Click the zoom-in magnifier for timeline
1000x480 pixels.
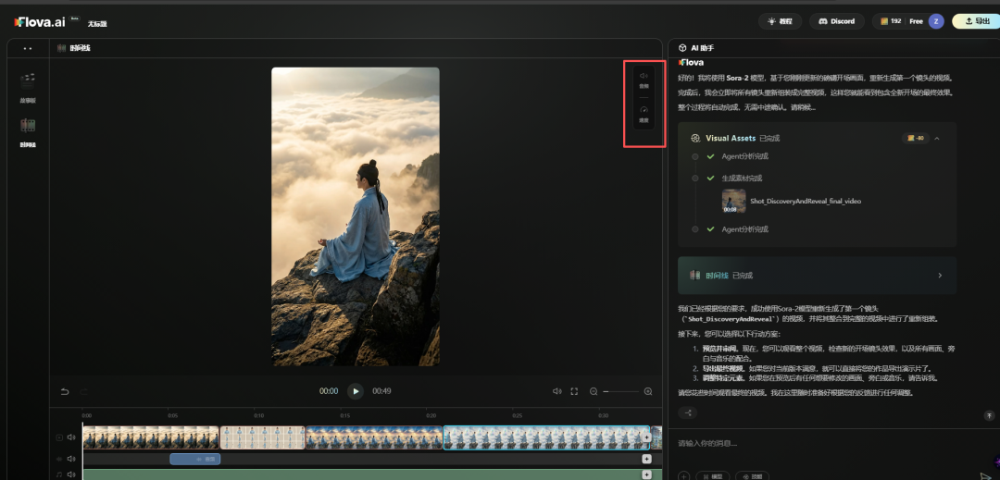point(648,391)
